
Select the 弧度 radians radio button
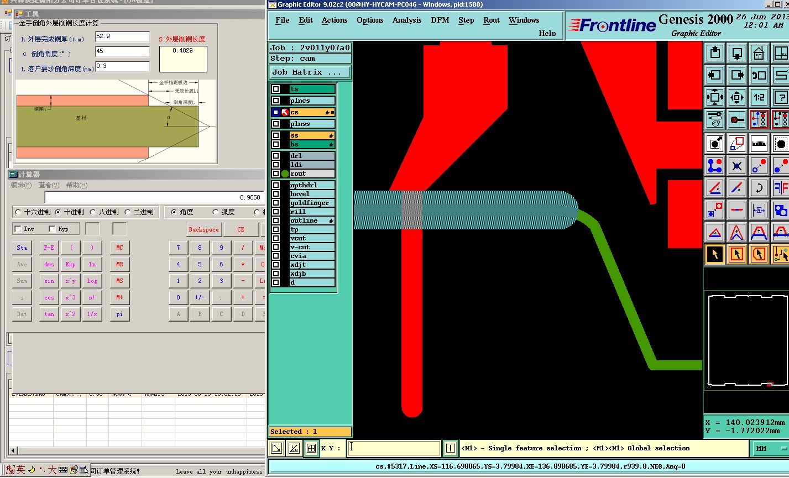(216, 212)
